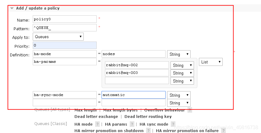The image size is (261, 133).
Task: Open type dropdown beside automatic value
Action: coord(179,95)
